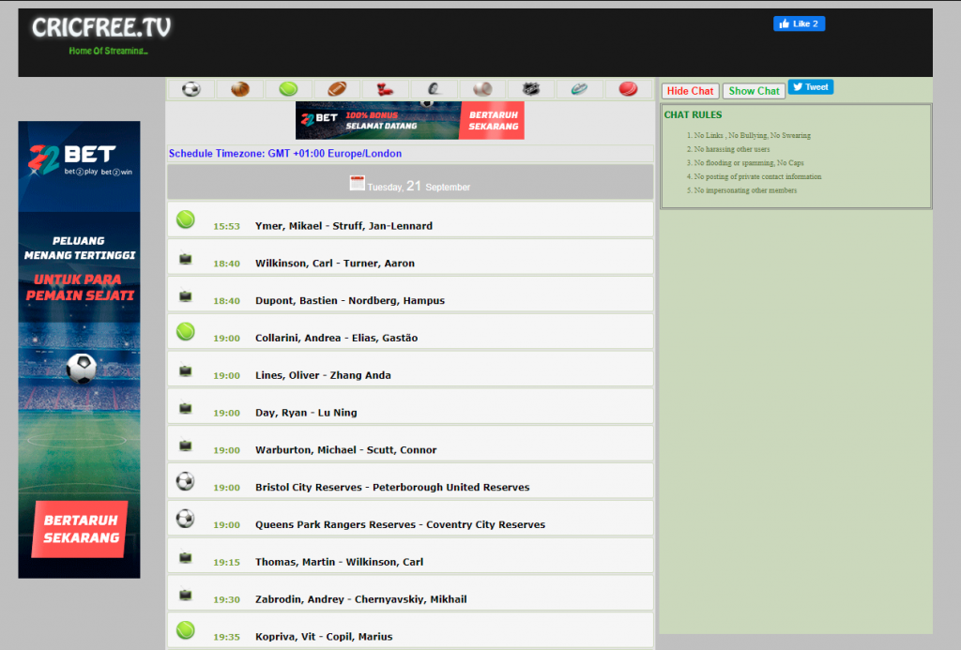
Task: Click the Show Chat button
Action: [x=754, y=91]
